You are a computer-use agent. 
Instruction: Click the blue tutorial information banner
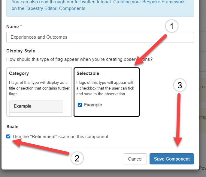[100, 8]
